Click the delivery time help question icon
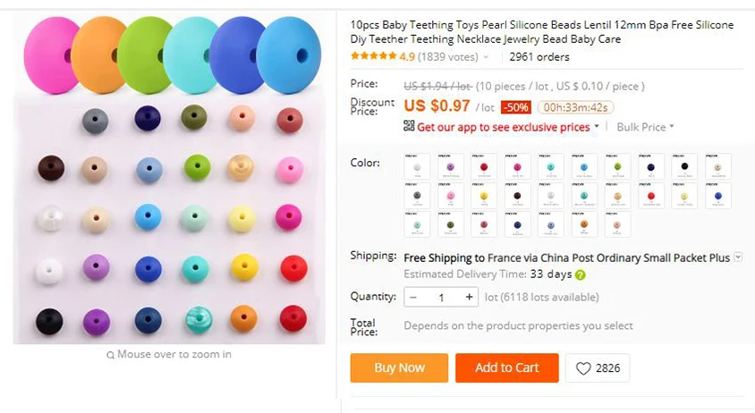Image resolution: width=755 pixels, height=413 pixels. [581, 274]
